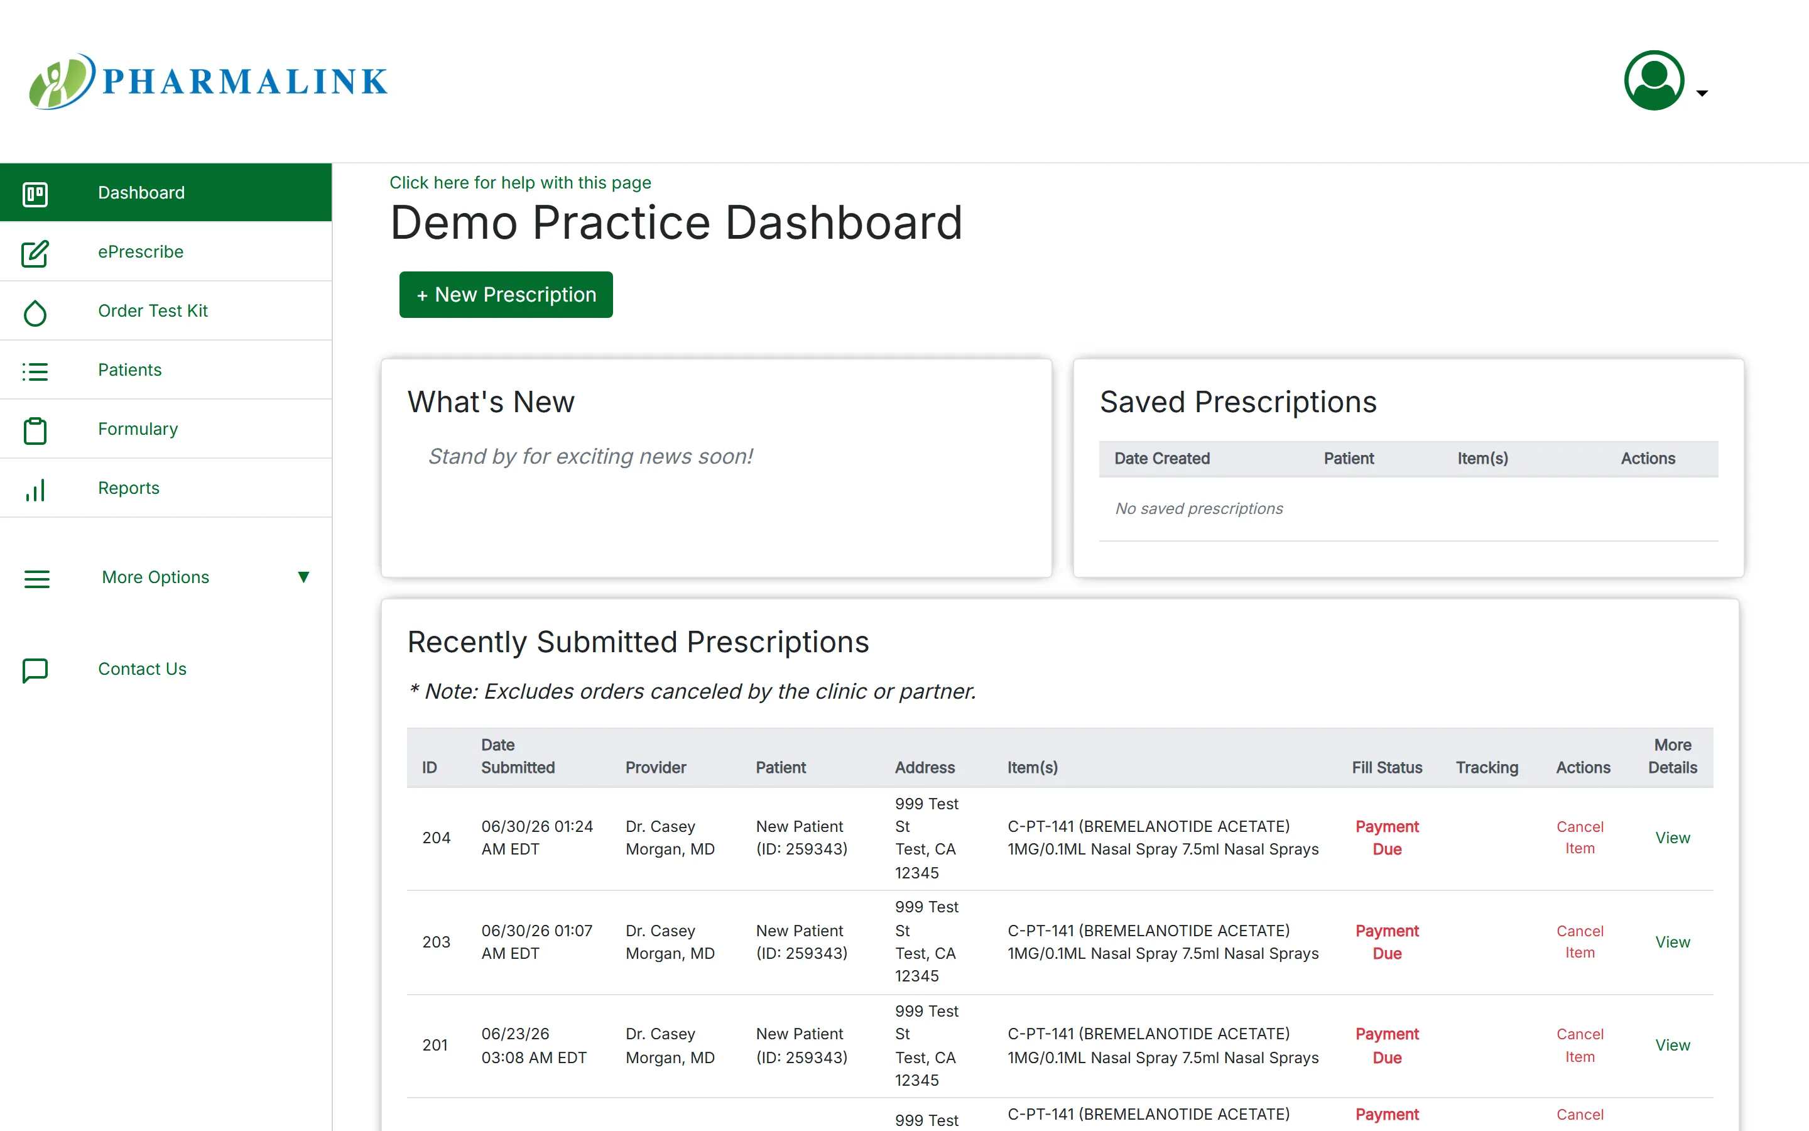
Task: Click the ID column header
Action: click(429, 767)
